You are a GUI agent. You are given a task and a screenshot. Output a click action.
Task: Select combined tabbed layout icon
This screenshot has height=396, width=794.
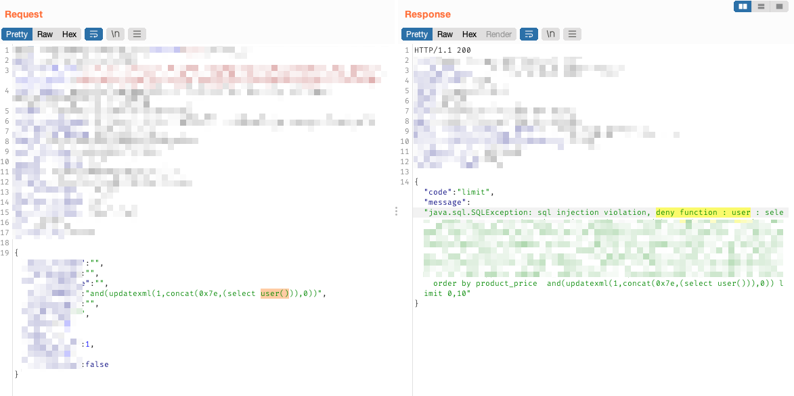click(778, 7)
